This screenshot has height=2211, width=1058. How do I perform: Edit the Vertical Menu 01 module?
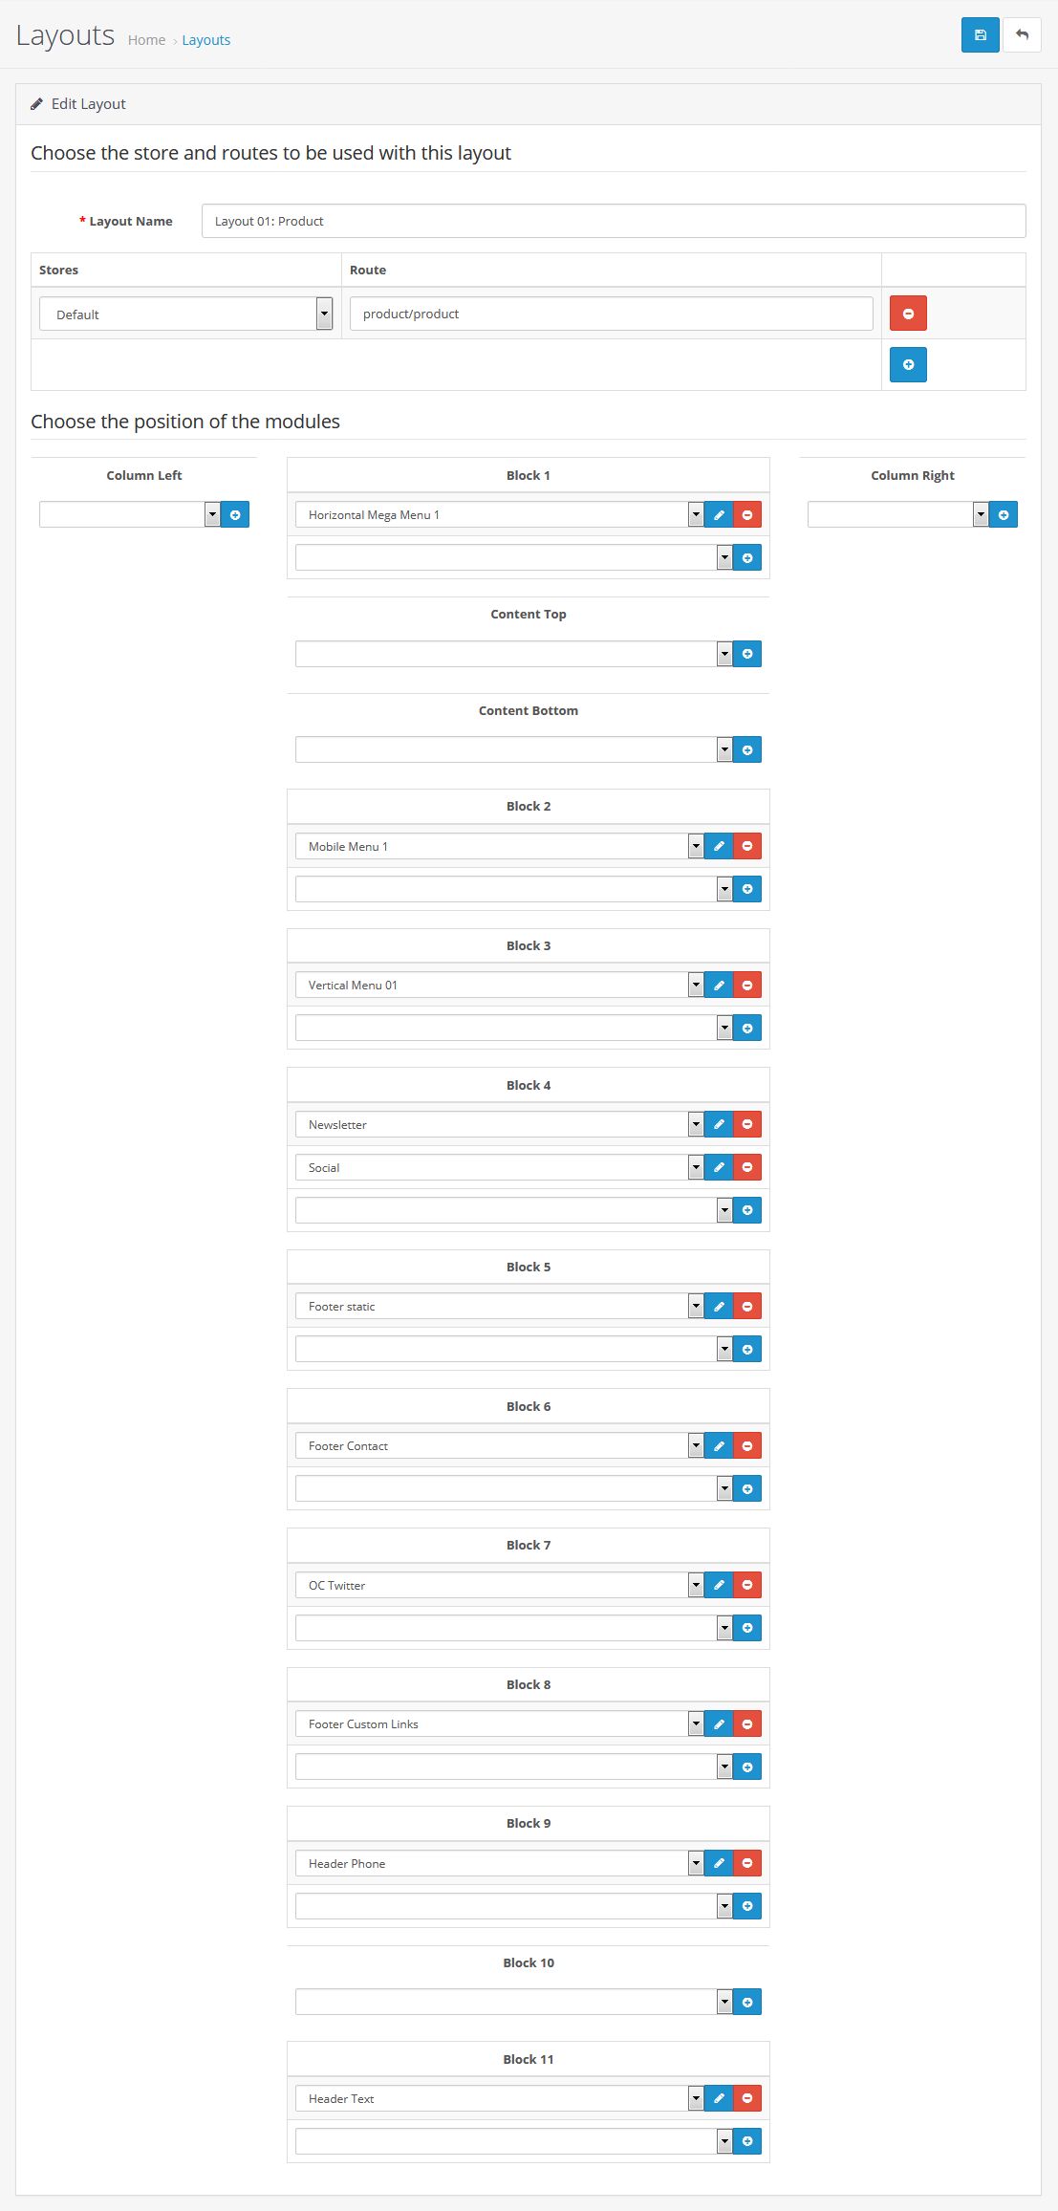pyautogui.click(x=719, y=986)
